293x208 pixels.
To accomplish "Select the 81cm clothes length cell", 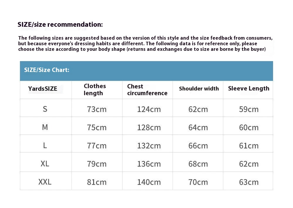I will [x=97, y=182].
